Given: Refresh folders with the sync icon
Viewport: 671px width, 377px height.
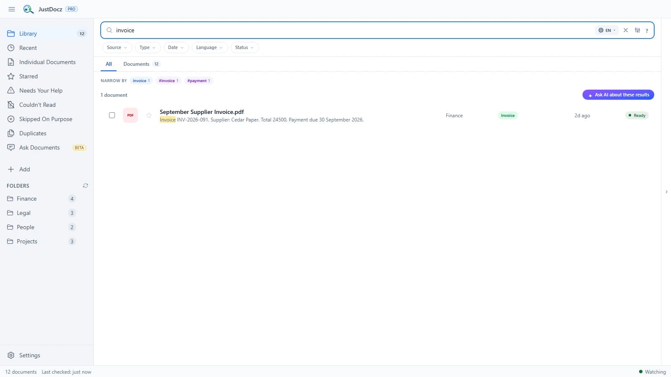Looking at the screenshot, I should [86, 186].
